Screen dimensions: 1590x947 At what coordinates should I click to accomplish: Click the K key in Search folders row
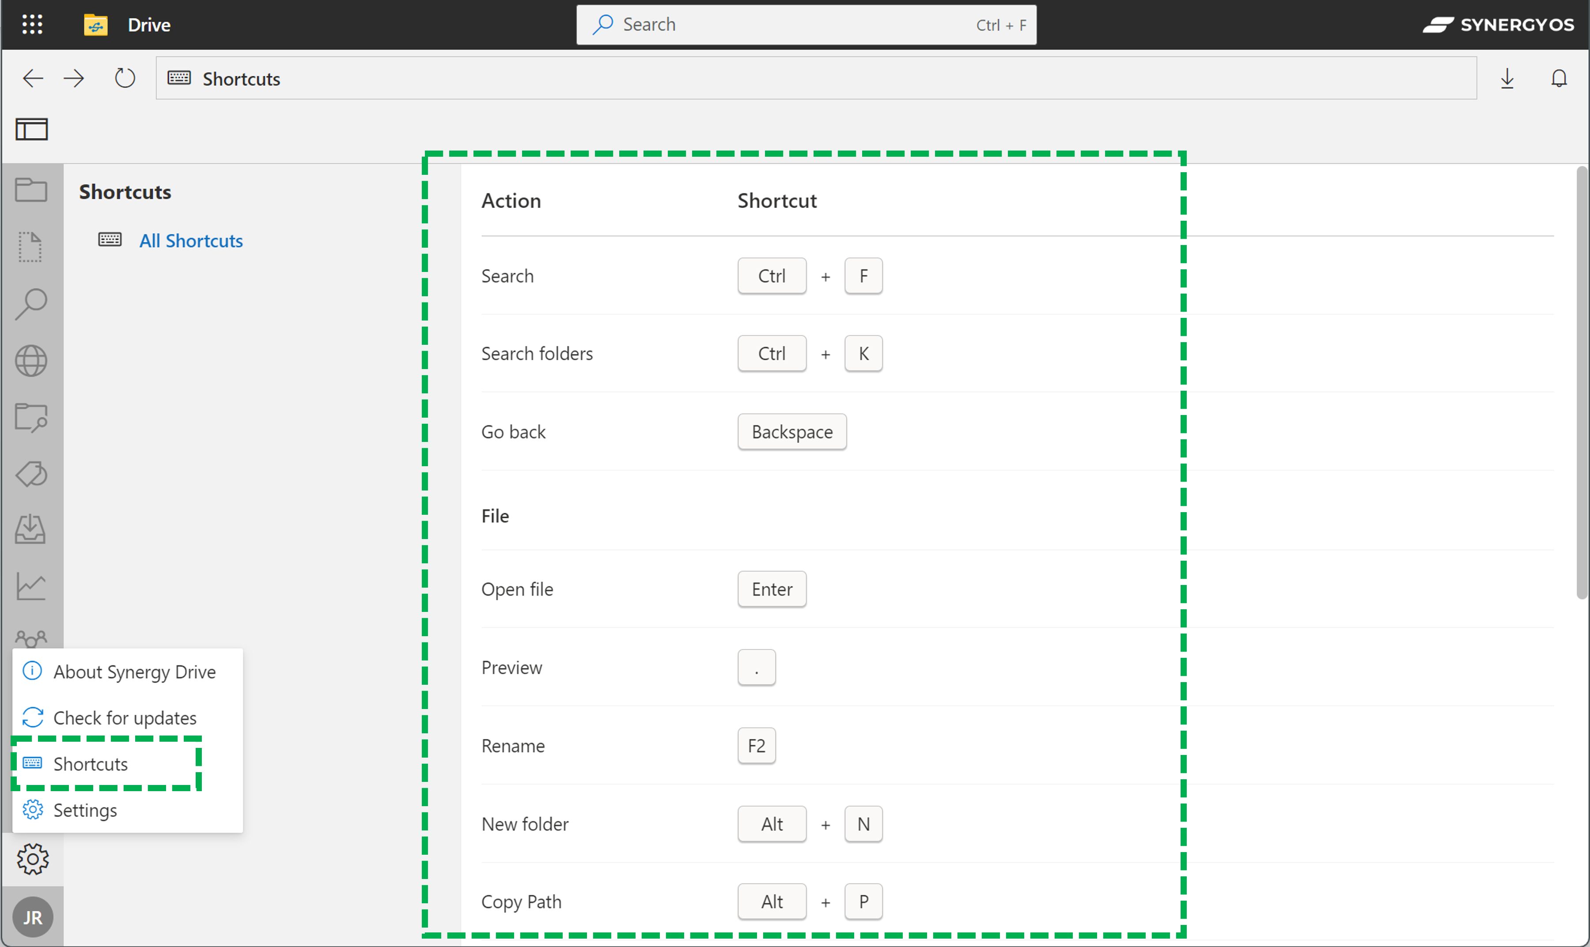pos(863,354)
